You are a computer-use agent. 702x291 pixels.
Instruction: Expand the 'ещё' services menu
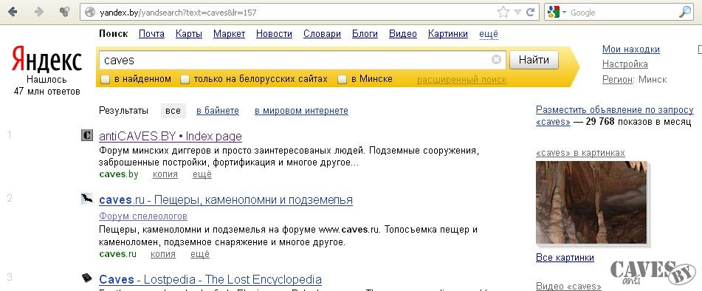[x=489, y=34]
